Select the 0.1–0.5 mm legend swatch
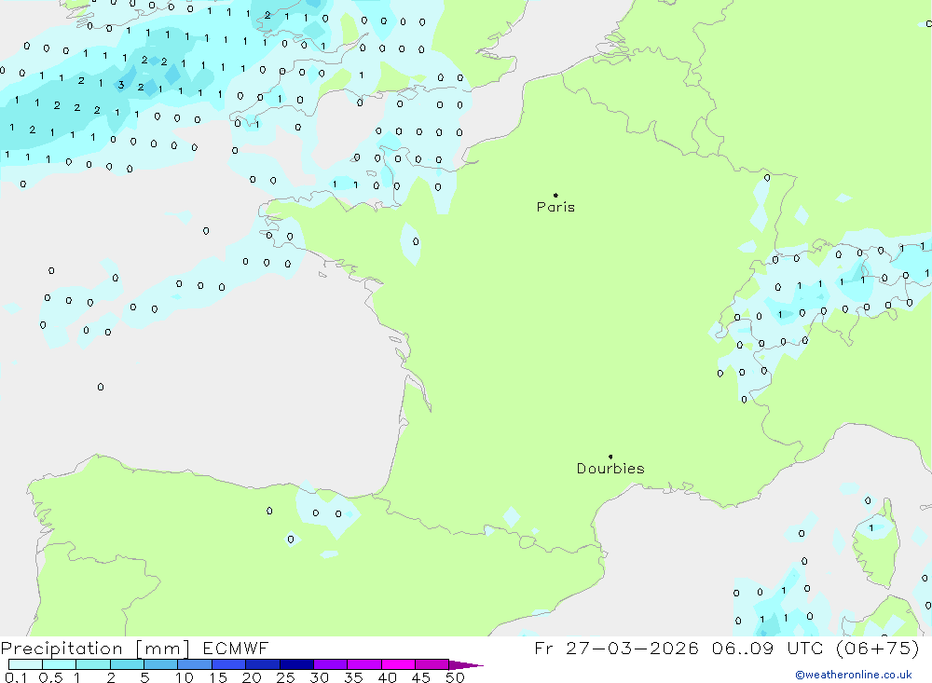This screenshot has width=932, height=683. pyautogui.click(x=25, y=664)
